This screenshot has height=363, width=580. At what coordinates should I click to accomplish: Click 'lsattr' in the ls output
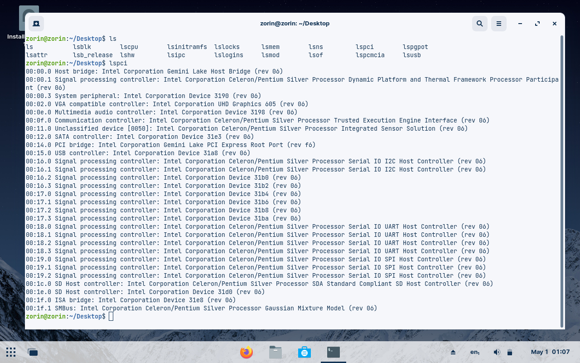tap(37, 55)
